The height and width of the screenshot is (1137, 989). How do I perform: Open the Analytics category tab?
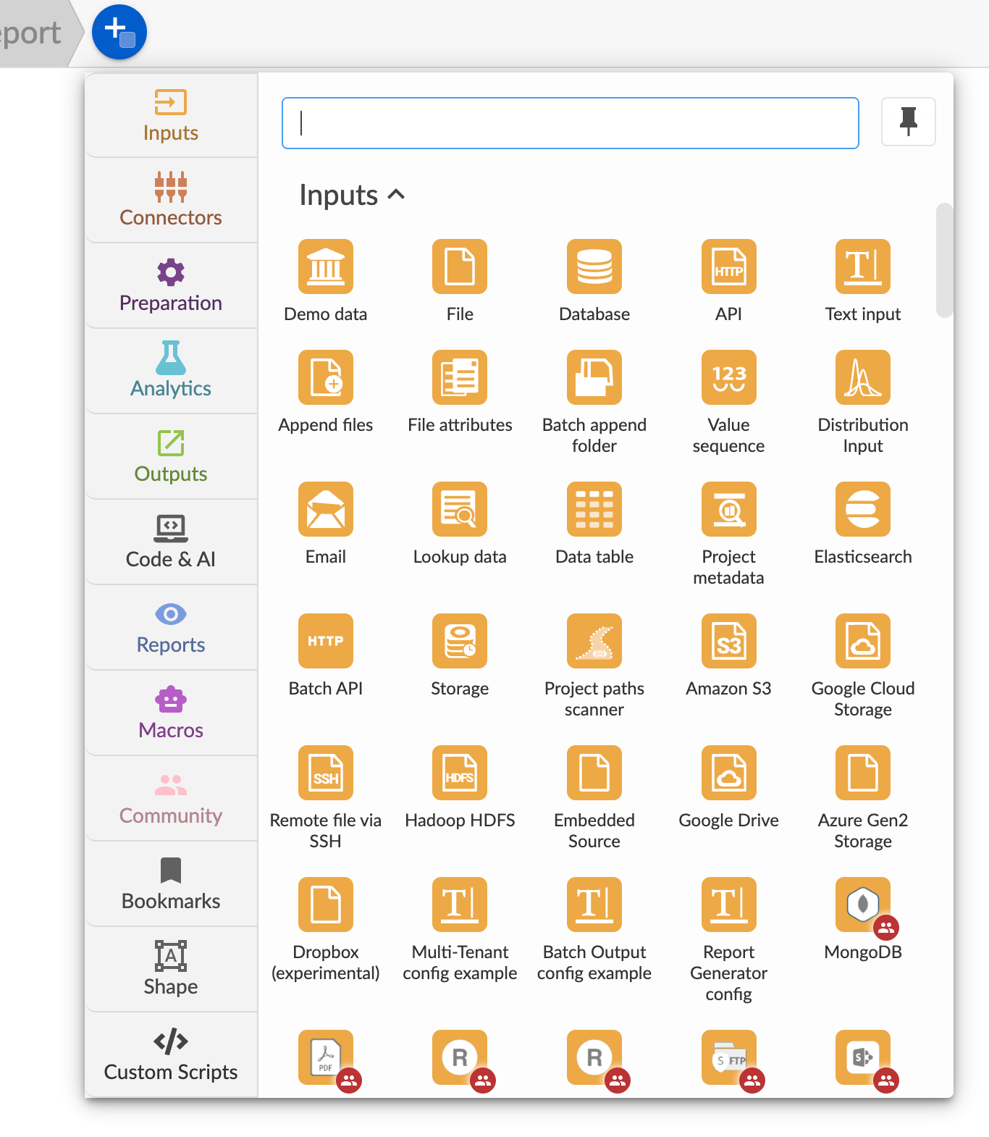[x=171, y=372]
